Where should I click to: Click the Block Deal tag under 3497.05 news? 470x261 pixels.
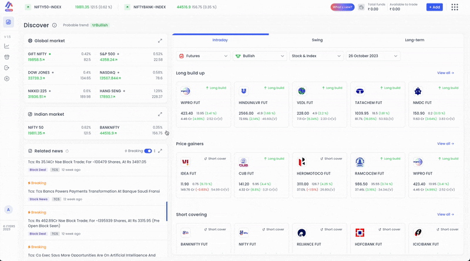pyautogui.click(x=38, y=170)
